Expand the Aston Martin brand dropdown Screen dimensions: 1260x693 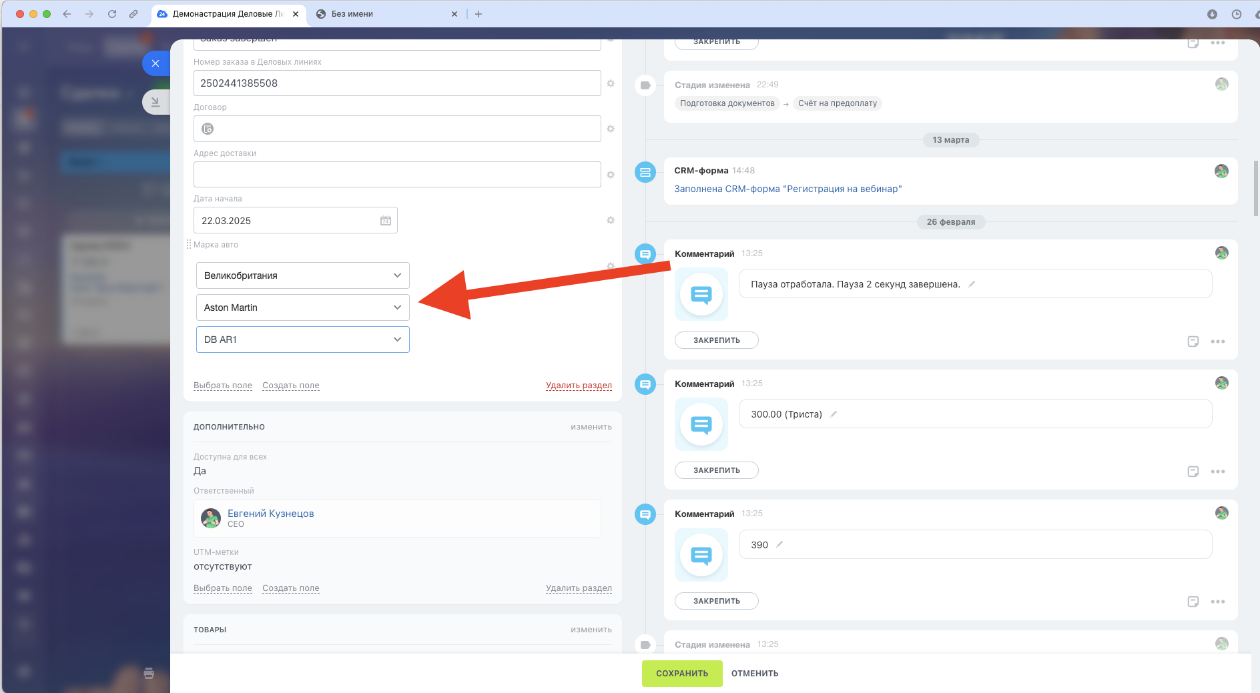[x=303, y=307]
